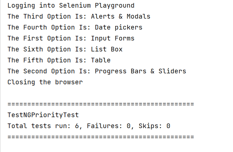233x152 pixels.
Task: Click the "TestNGPriorityTest" suite name
Action: (43, 115)
